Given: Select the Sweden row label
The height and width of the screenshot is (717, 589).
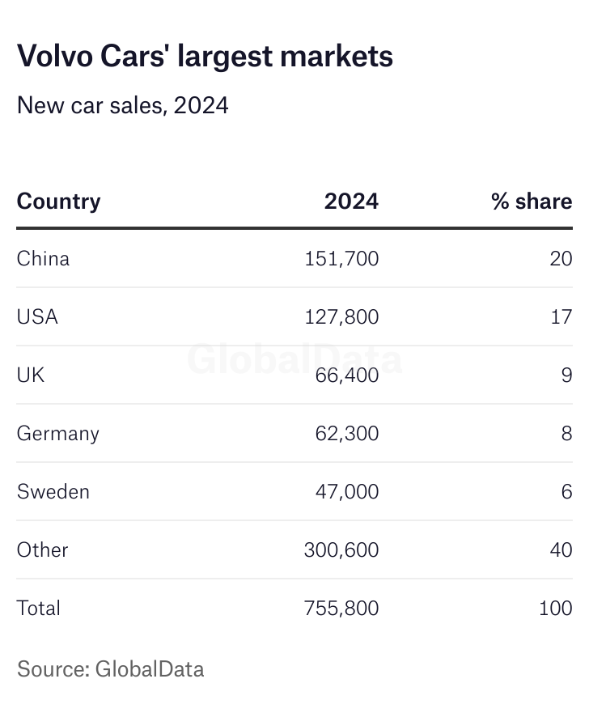Looking at the screenshot, I should (x=53, y=491).
